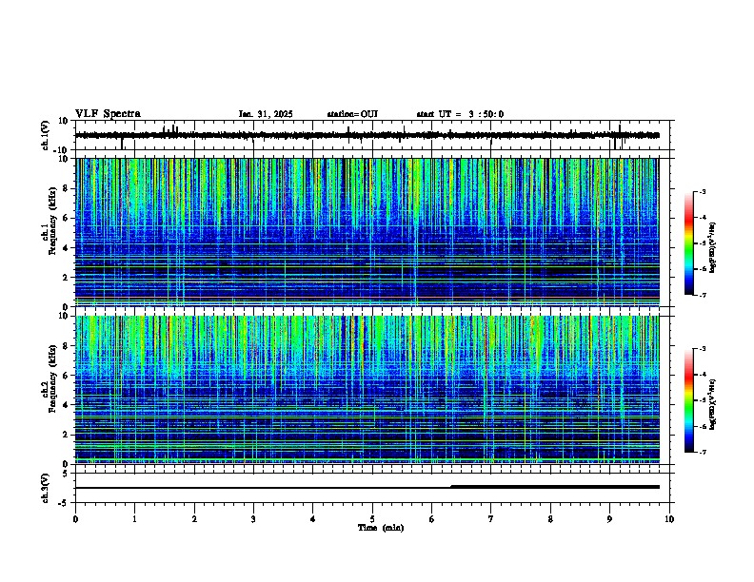Click the ch.2 colorbar "log(PSD)" label
Image resolution: width=754 pixels, height=582 pixels.
point(713,404)
